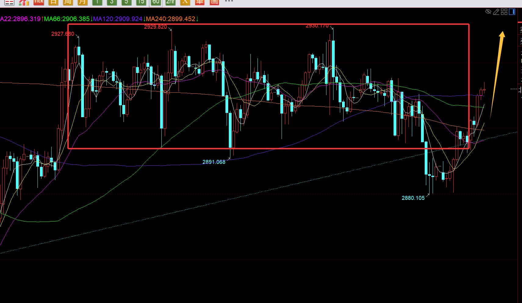Click the MA240 indicator label
522x303 pixels.
(170, 19)
